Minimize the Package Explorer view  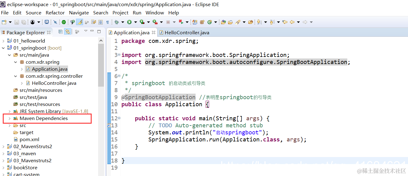(92, 31)
